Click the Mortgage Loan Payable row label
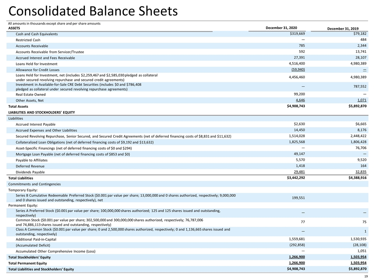This screenshot has height=280, width=374. (x=73, y=154)
